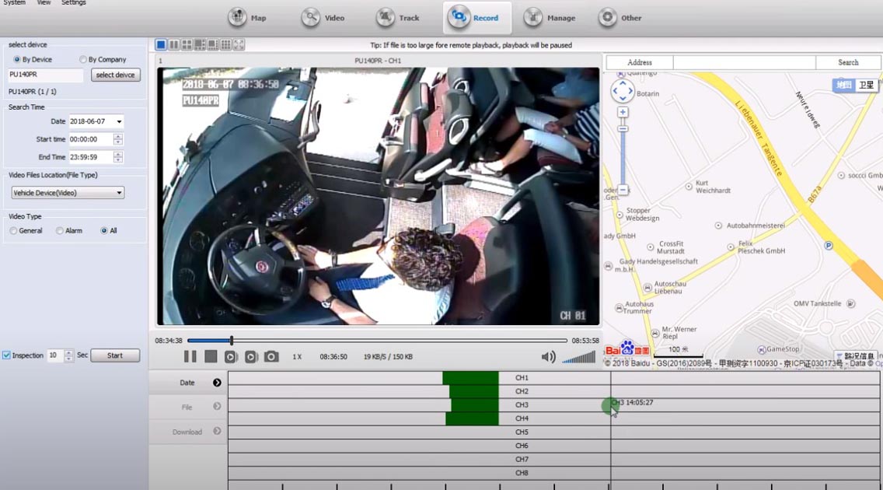883x490 pixels.
Task: Click the End Time spinner arrows
Action: pos(117,157)
